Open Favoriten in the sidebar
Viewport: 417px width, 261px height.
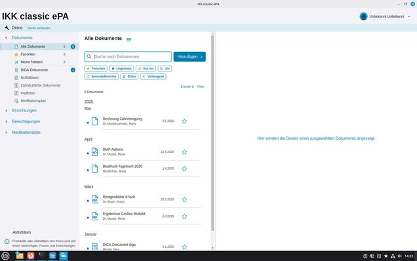pos(39,54)
